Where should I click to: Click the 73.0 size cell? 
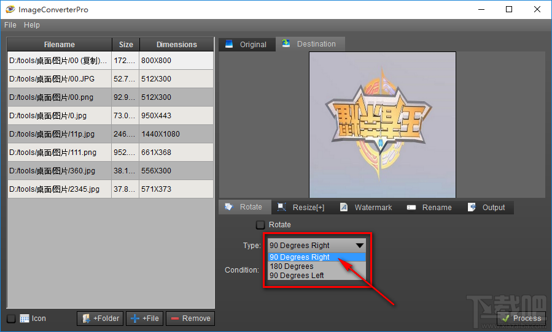coord(125,116)
